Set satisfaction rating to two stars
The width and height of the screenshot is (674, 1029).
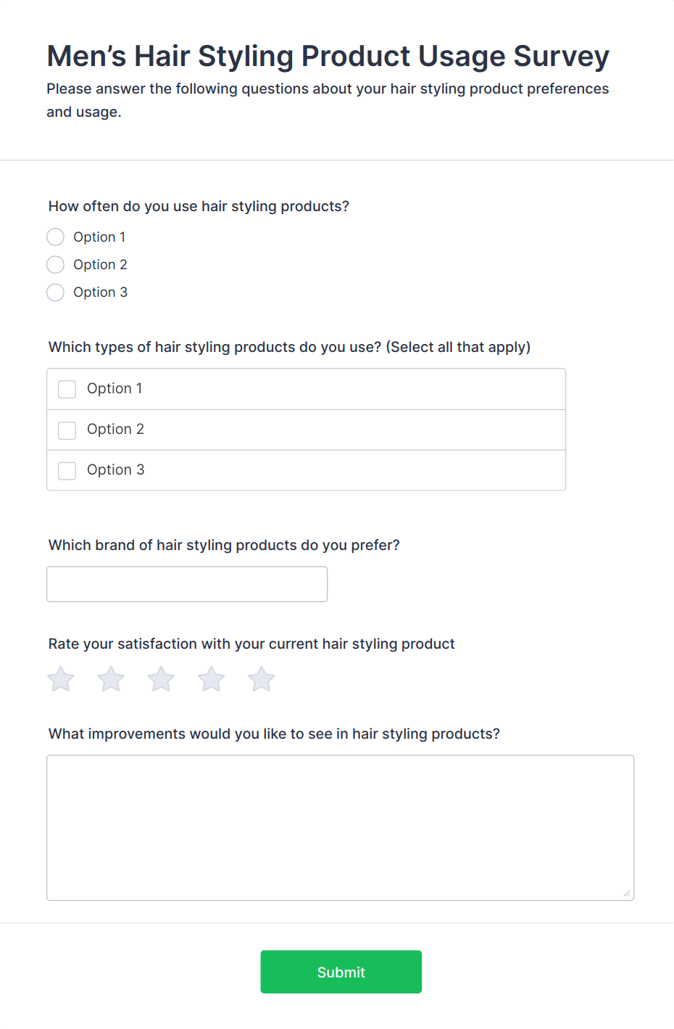111,679
